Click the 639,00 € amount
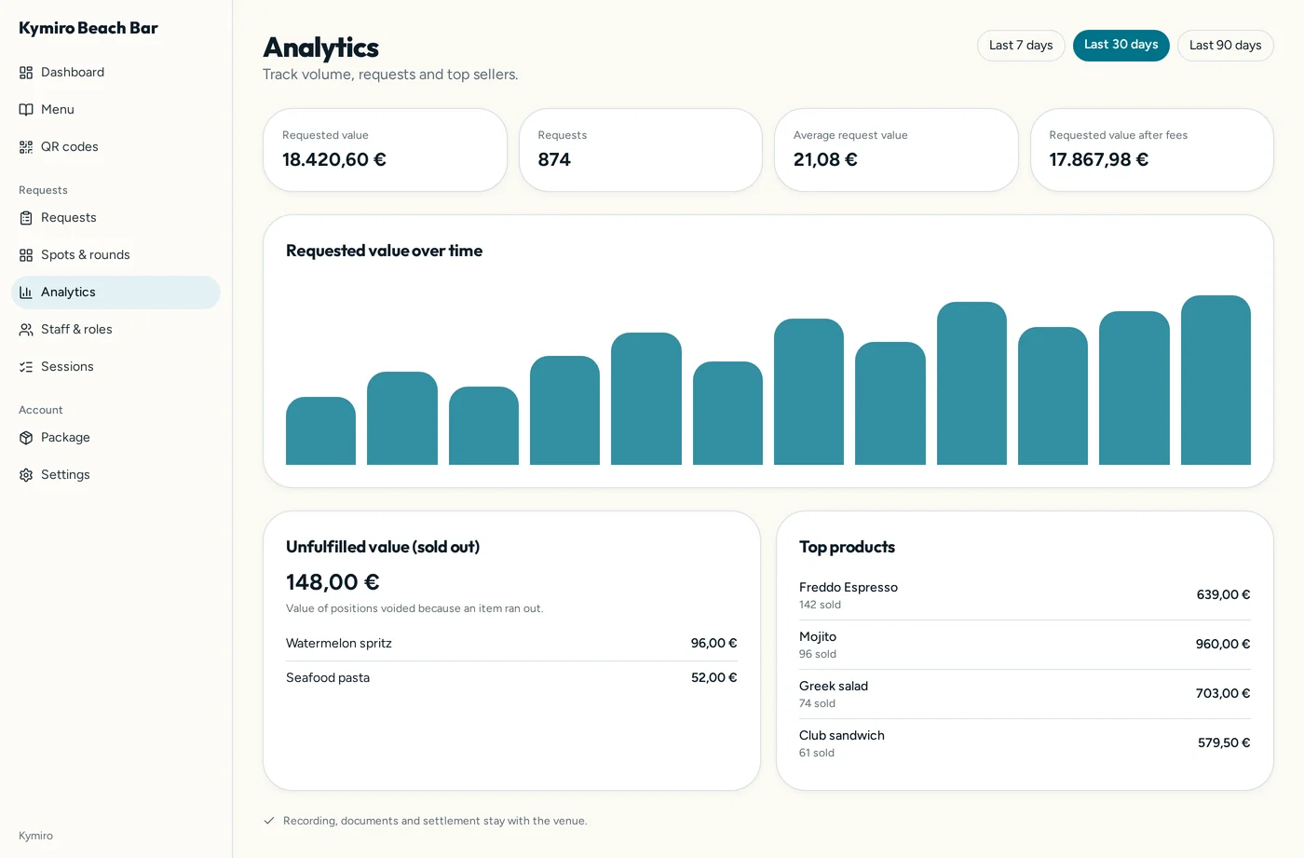1304x858 pixels. [1224, 595]
